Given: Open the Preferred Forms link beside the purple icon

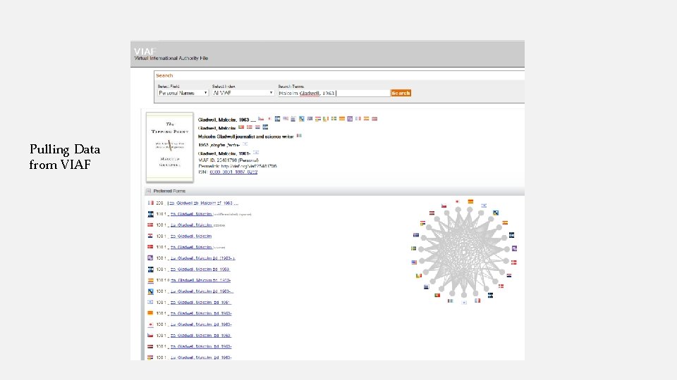Looking at the screenshot, I should [x=202, y=258].
